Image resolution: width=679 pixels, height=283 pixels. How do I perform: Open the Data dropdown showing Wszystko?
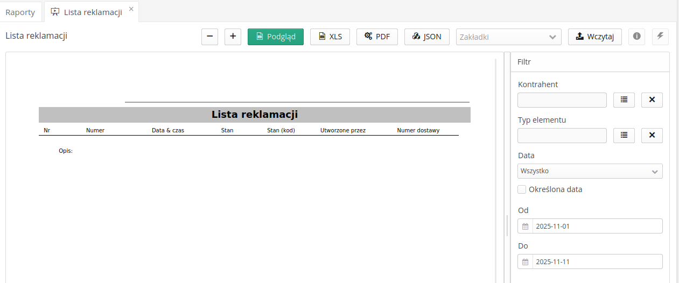click(x=590, y=171)
